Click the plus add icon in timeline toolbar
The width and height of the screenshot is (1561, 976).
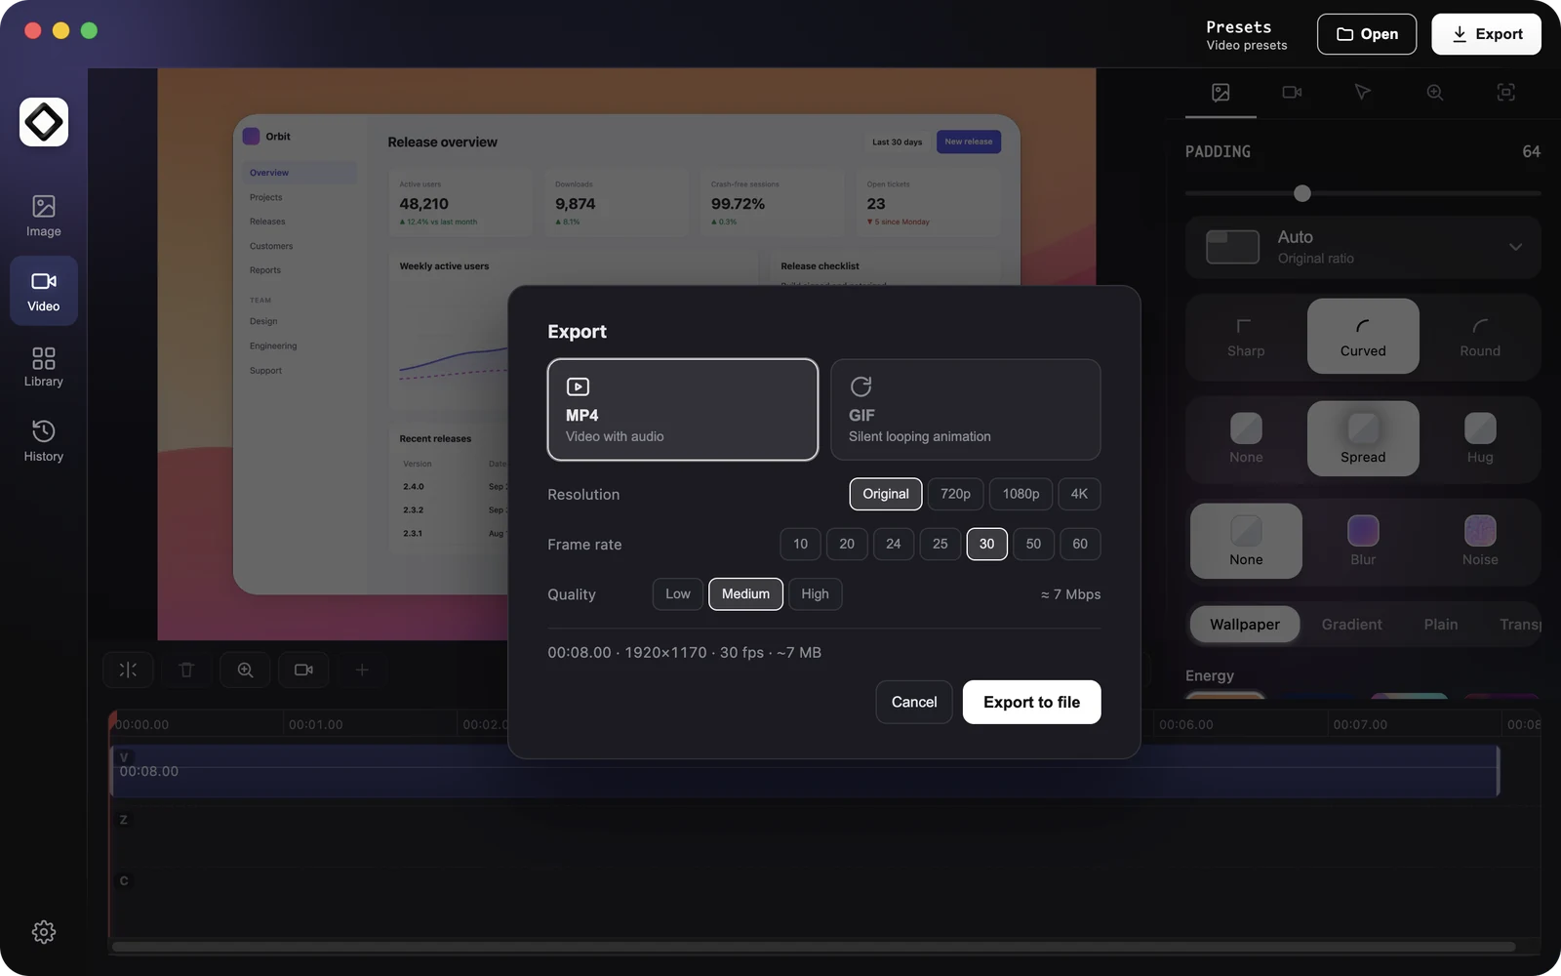(362, 670)
